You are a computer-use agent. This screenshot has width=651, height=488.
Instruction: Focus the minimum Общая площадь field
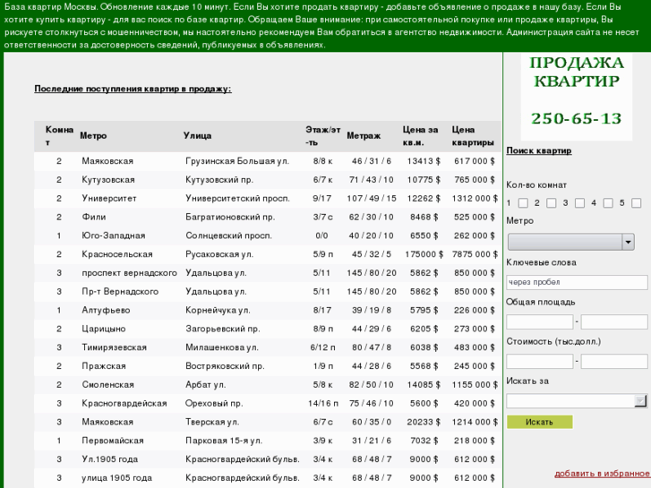tap(539, 322)
